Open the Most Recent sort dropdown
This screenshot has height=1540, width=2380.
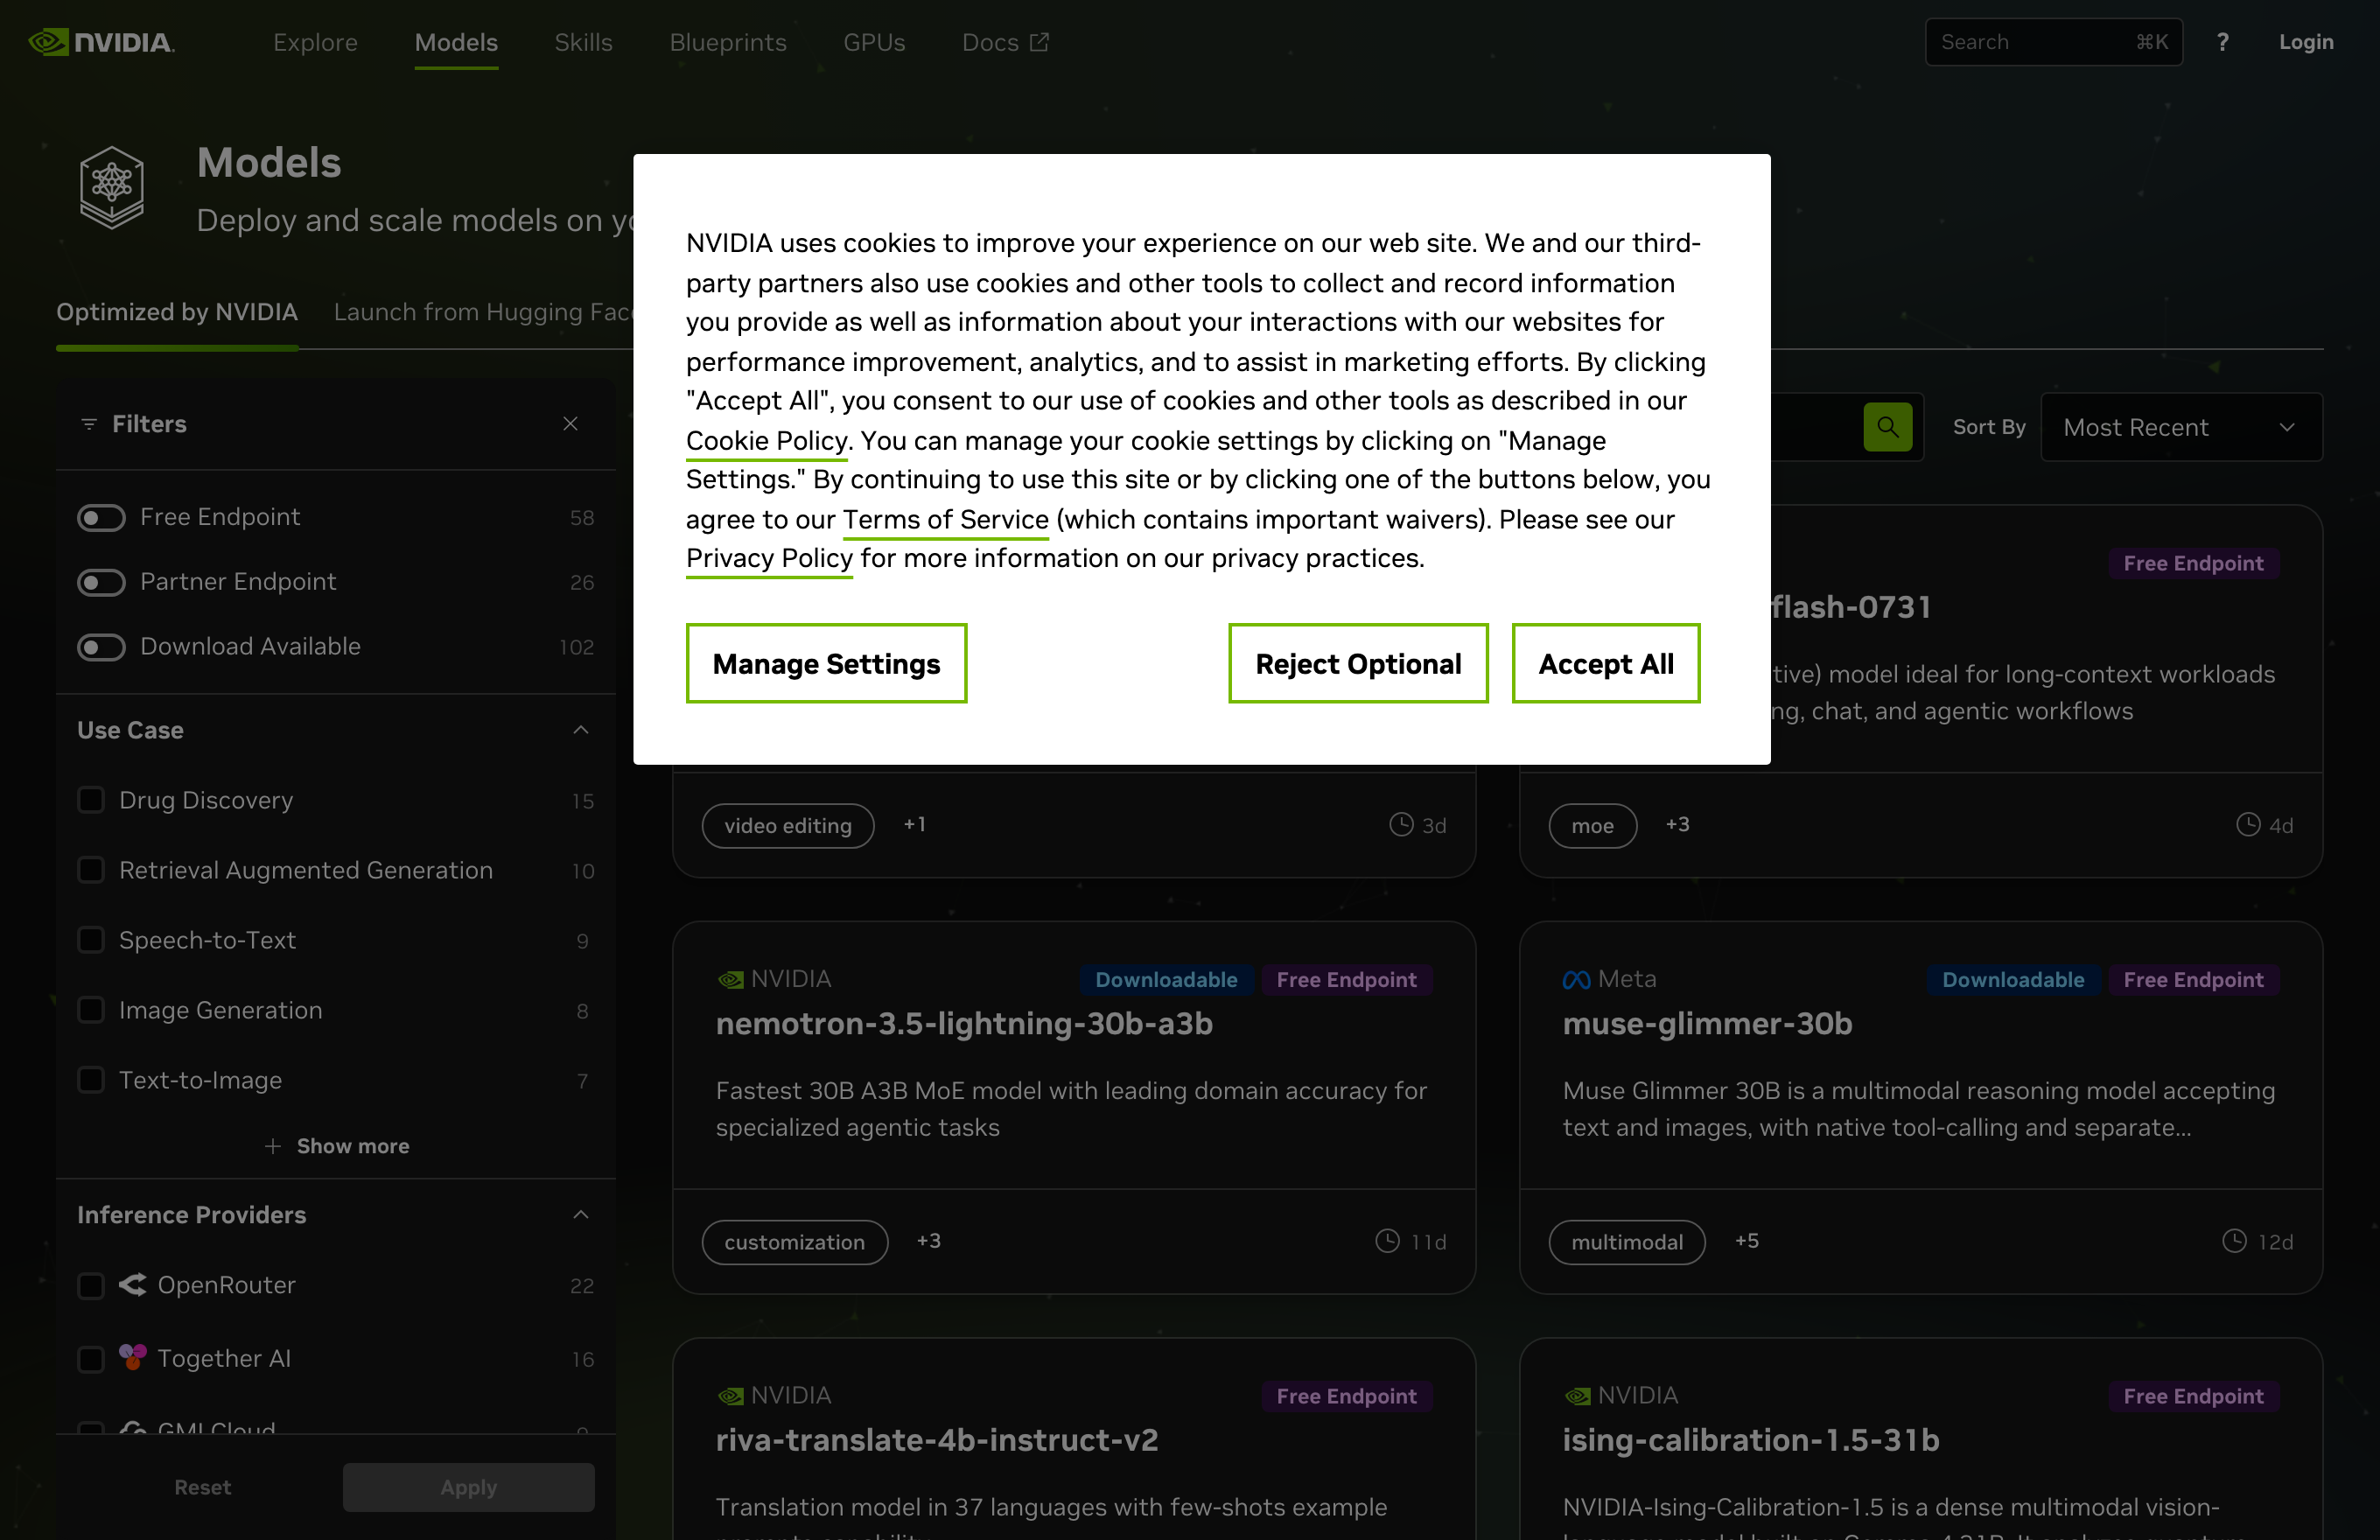coord(2181,427)
